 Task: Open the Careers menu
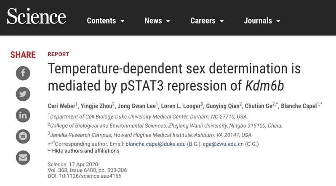[x=207, y=21]
